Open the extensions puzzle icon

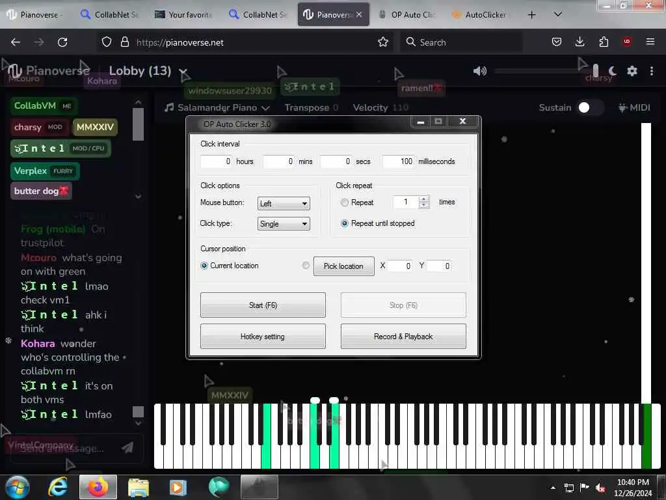pos(604,42)
